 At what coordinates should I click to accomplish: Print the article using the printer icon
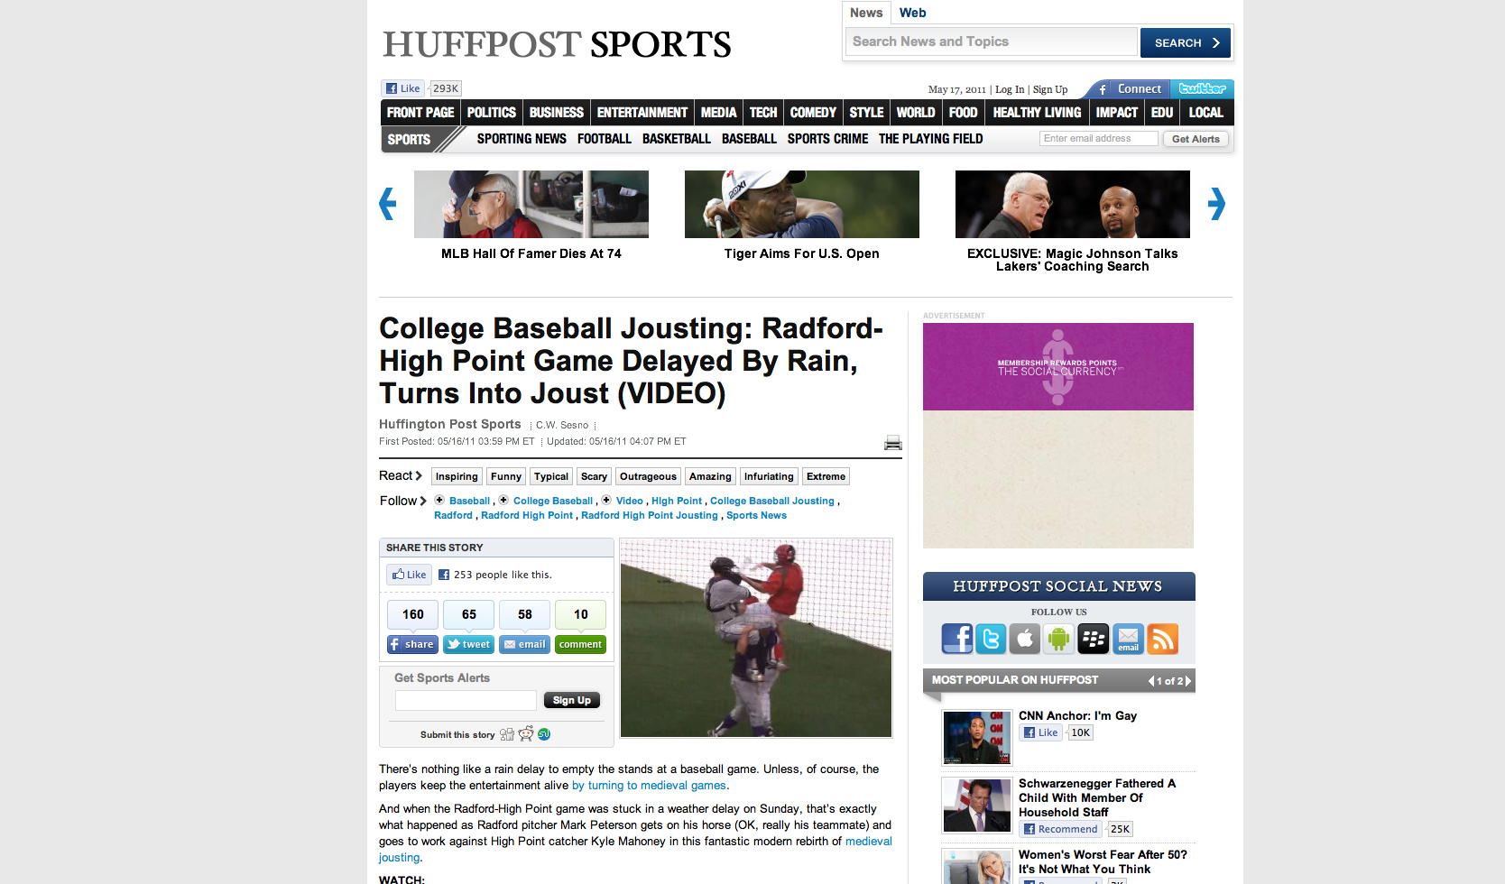coord(892,443)
